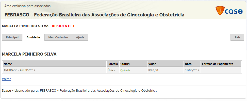Click the Parcela column header
Image resolution: width=247 pixels, height=101 pixels.
113,64
